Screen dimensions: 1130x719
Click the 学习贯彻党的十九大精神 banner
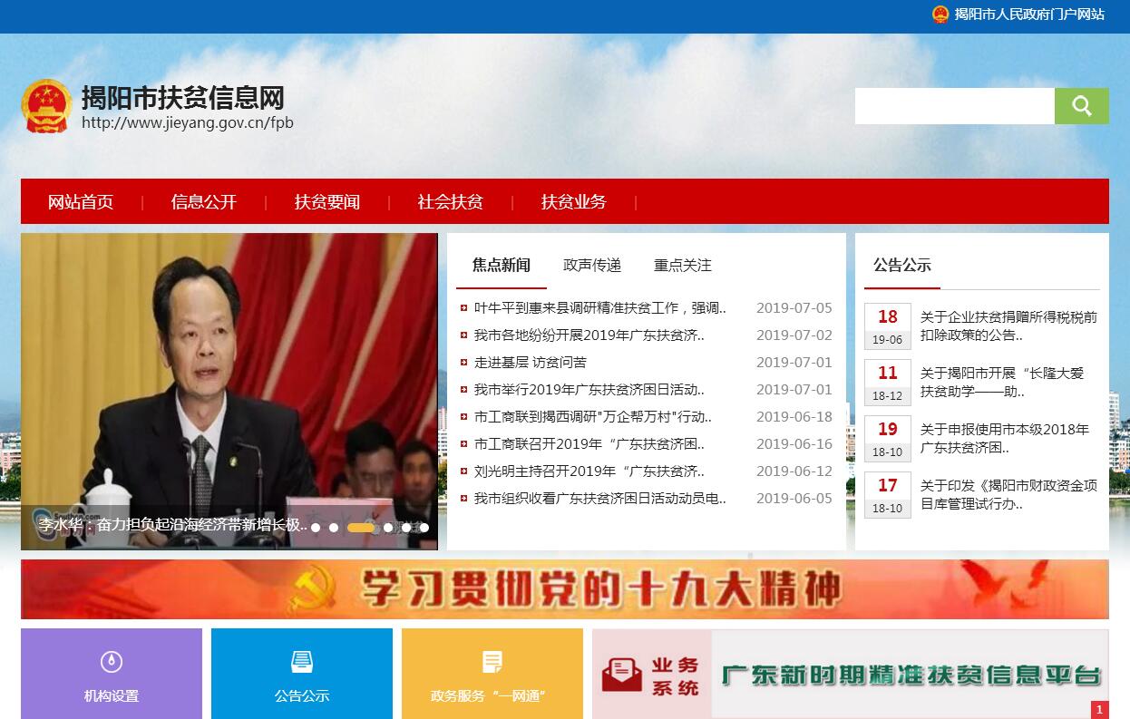tap(564, 589)
